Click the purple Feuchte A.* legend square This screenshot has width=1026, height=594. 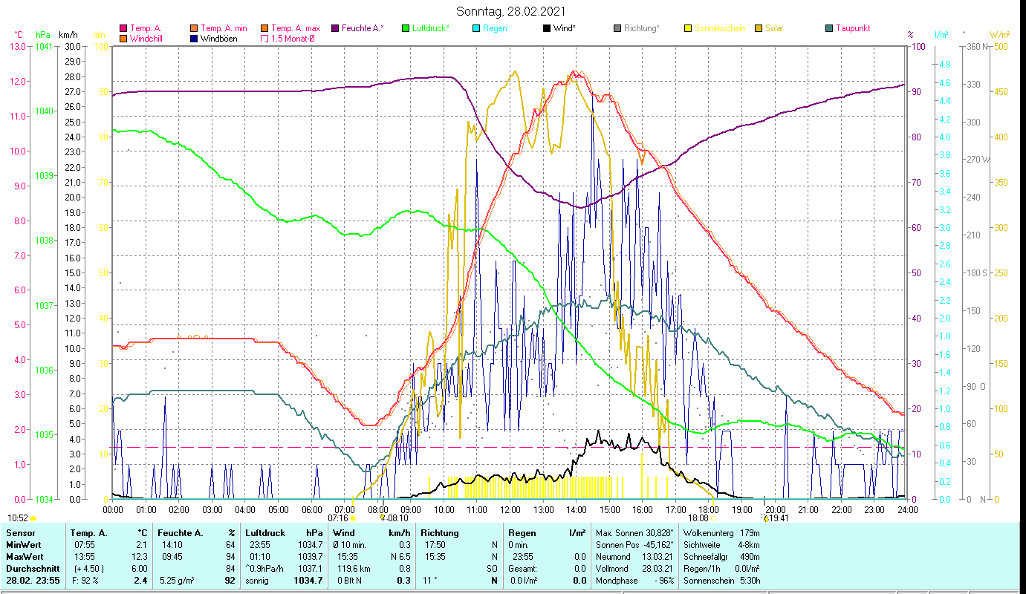coord(335,29)
